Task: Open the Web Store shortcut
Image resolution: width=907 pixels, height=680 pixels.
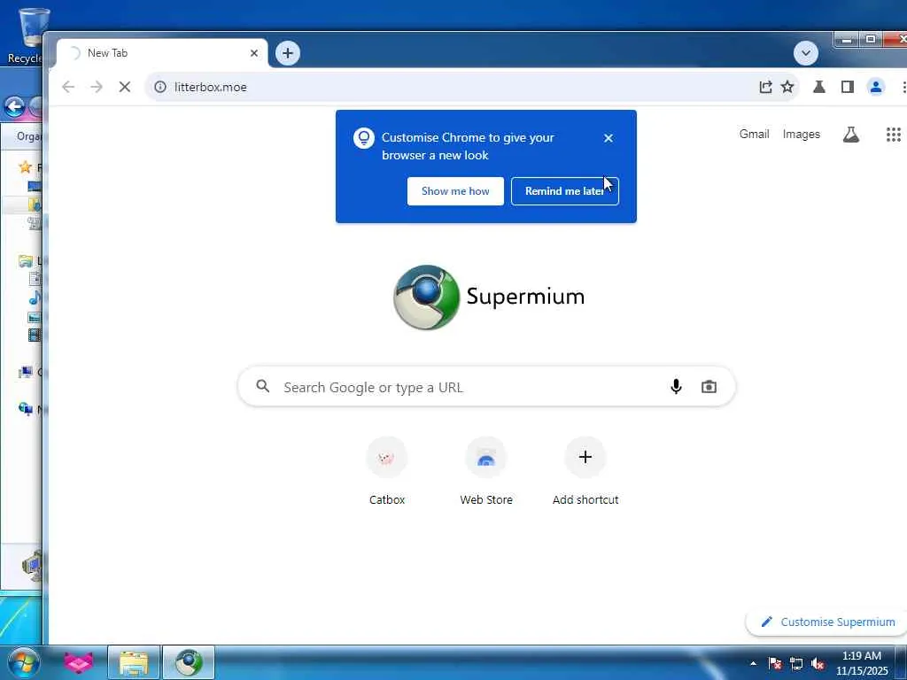Action: (486, 472)
